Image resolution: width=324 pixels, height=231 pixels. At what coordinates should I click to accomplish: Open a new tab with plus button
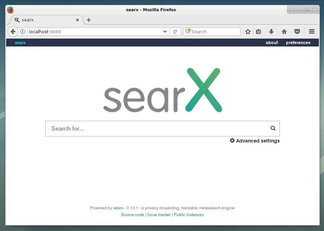coord(89,20)
